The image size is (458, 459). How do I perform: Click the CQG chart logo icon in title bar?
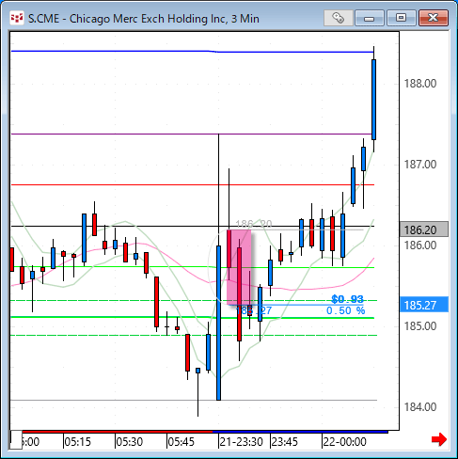tap(17, 18)
